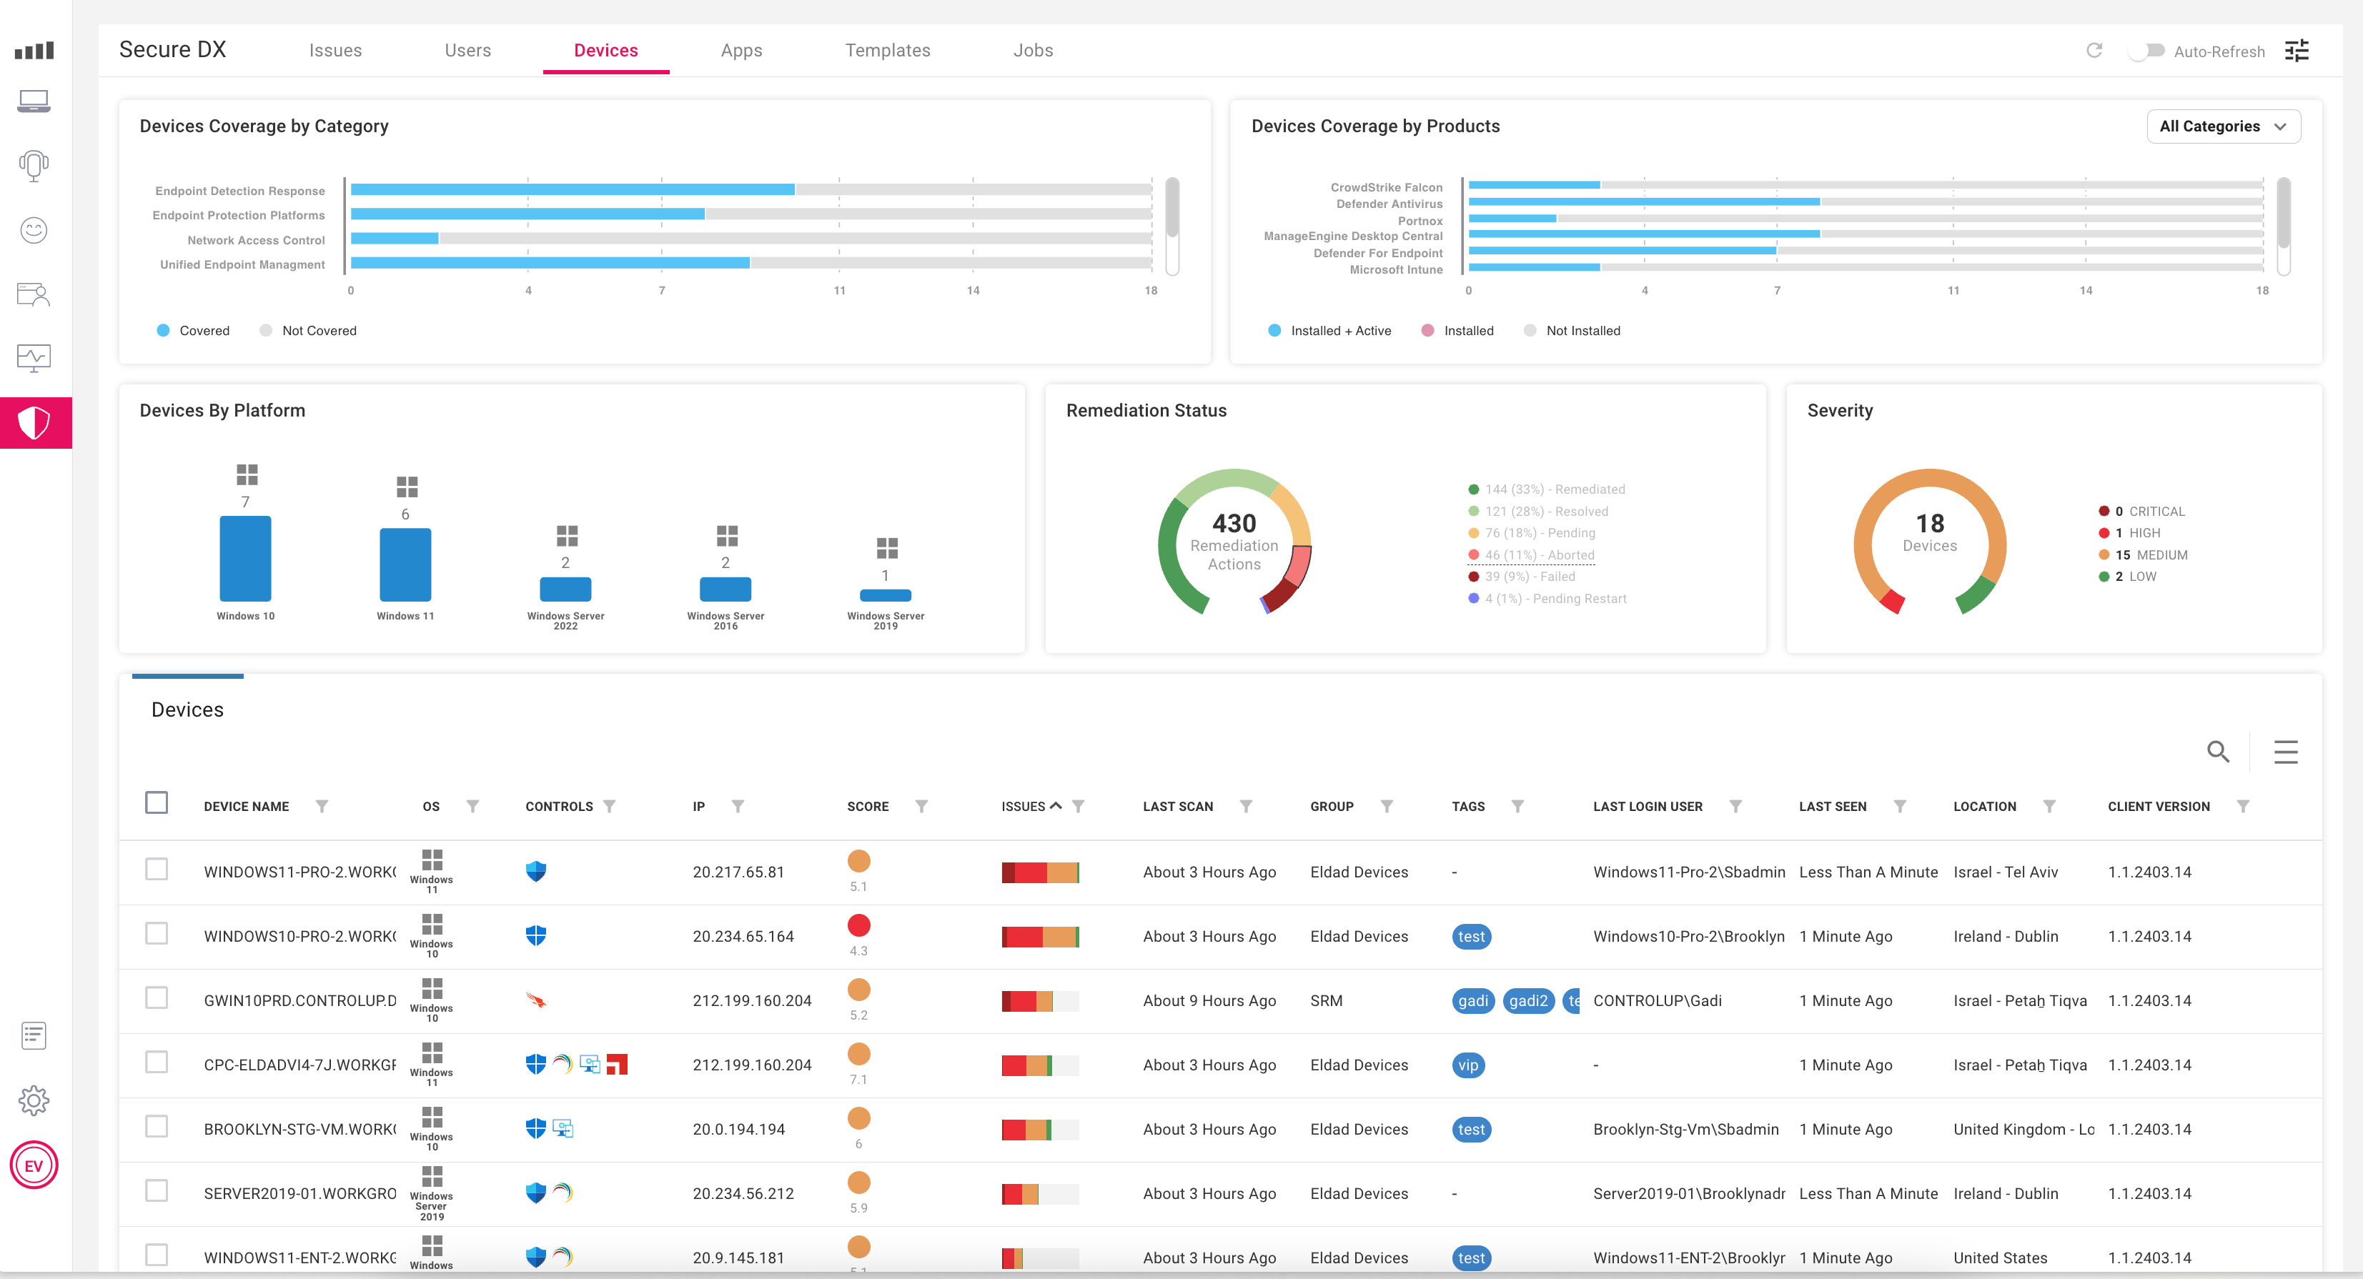The width and height of the screenshot is (2363, 1279).
Task: Click the refresh icon in top bar
Action: (x=2094, y=51)
